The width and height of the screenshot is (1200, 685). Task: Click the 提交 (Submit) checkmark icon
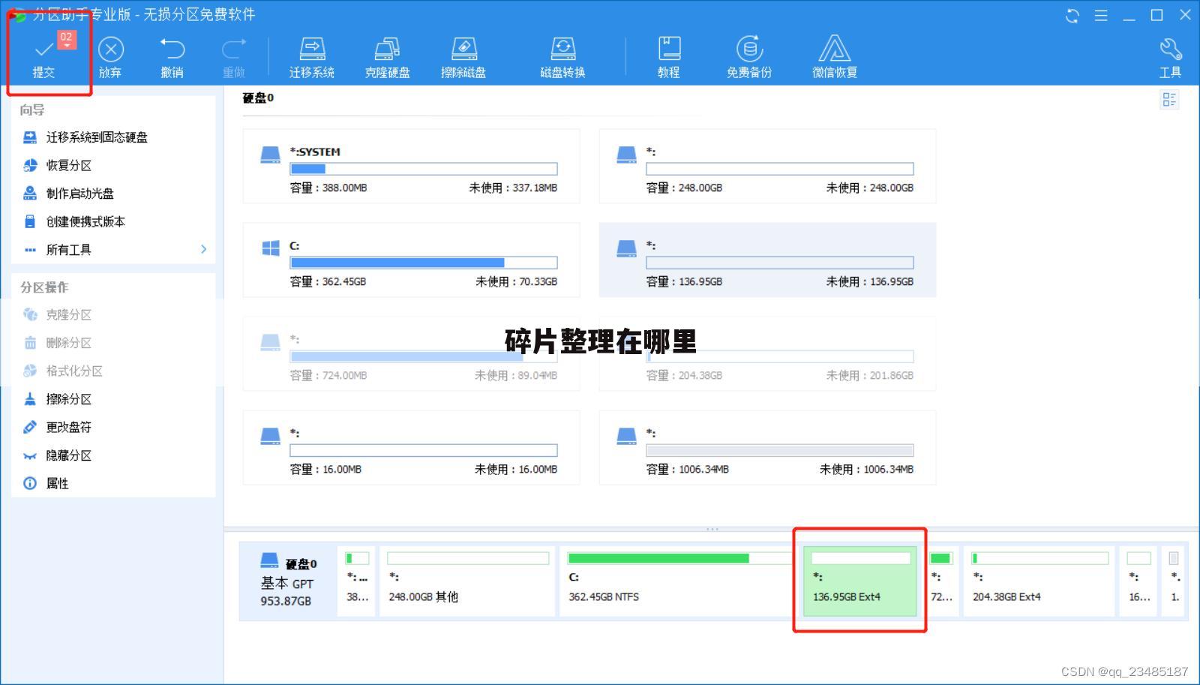(x=43, y=50)
